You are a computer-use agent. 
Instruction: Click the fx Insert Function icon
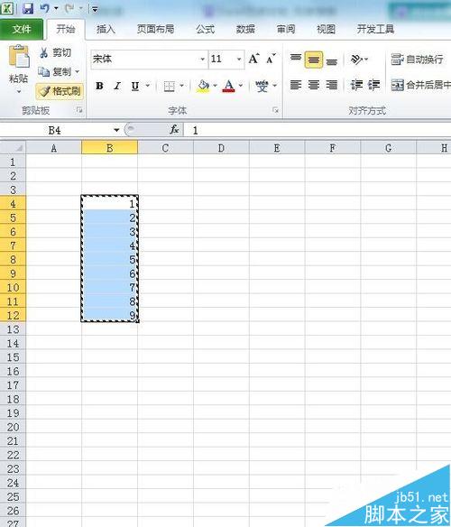click(x=174, y=130)
